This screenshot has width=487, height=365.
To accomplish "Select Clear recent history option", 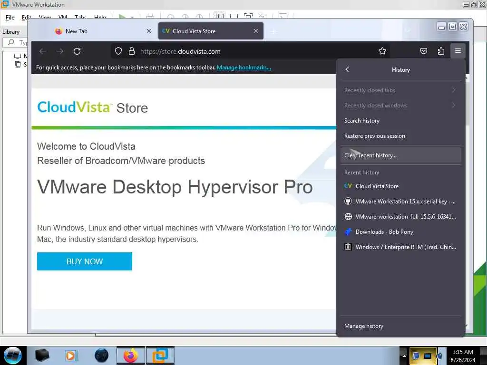I will tap(400, 155).
